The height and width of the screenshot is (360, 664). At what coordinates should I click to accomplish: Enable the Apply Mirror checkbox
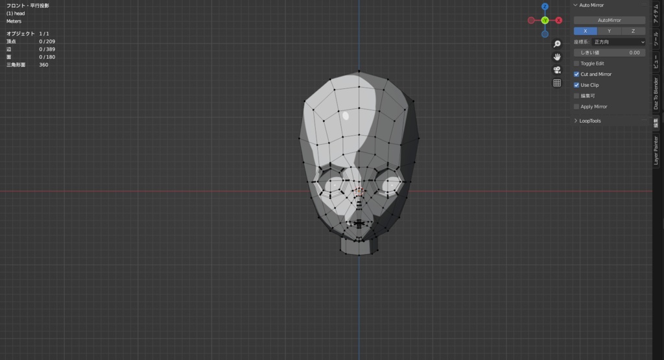pos(576,107)
